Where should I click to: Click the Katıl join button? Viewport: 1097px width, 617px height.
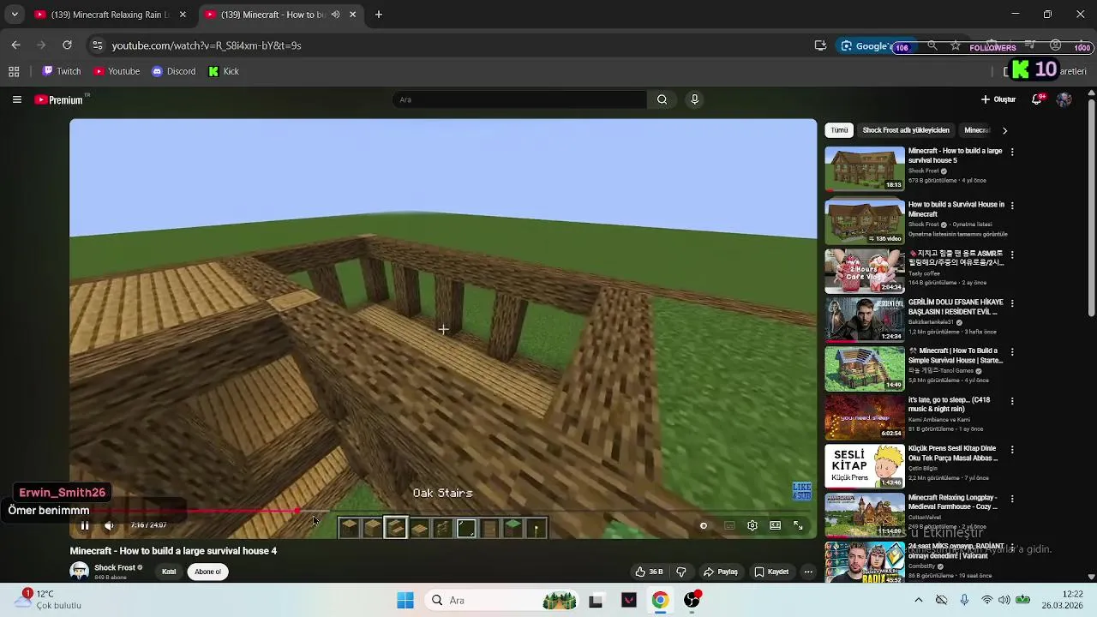tap(169, 572)
